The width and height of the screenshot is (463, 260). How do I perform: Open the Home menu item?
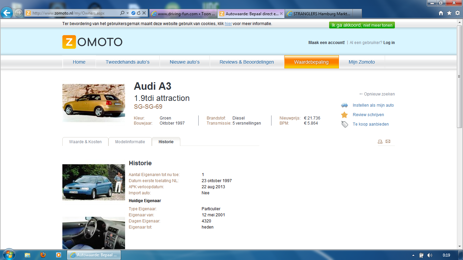(x=79, y=62)
